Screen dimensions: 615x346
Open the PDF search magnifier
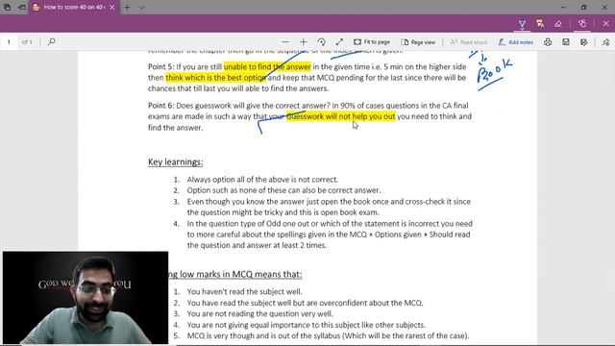[51, 41]
